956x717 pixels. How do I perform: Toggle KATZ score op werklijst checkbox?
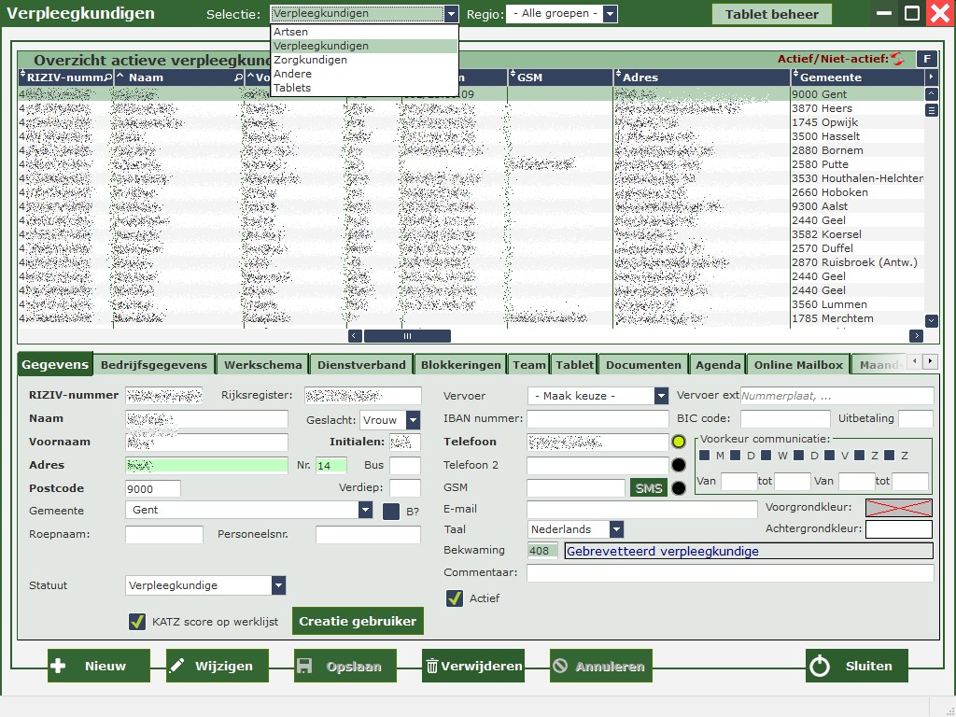[x=137, y=622]
